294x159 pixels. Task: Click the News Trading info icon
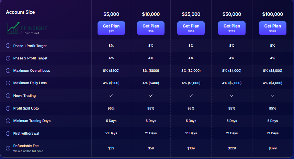tap(8, 95)
